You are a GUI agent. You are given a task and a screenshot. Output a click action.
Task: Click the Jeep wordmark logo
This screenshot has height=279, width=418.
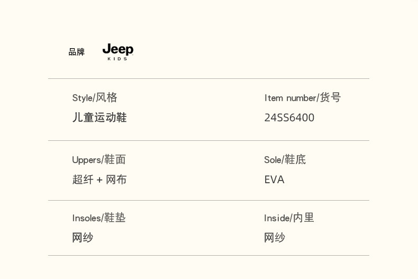(117, 49)
